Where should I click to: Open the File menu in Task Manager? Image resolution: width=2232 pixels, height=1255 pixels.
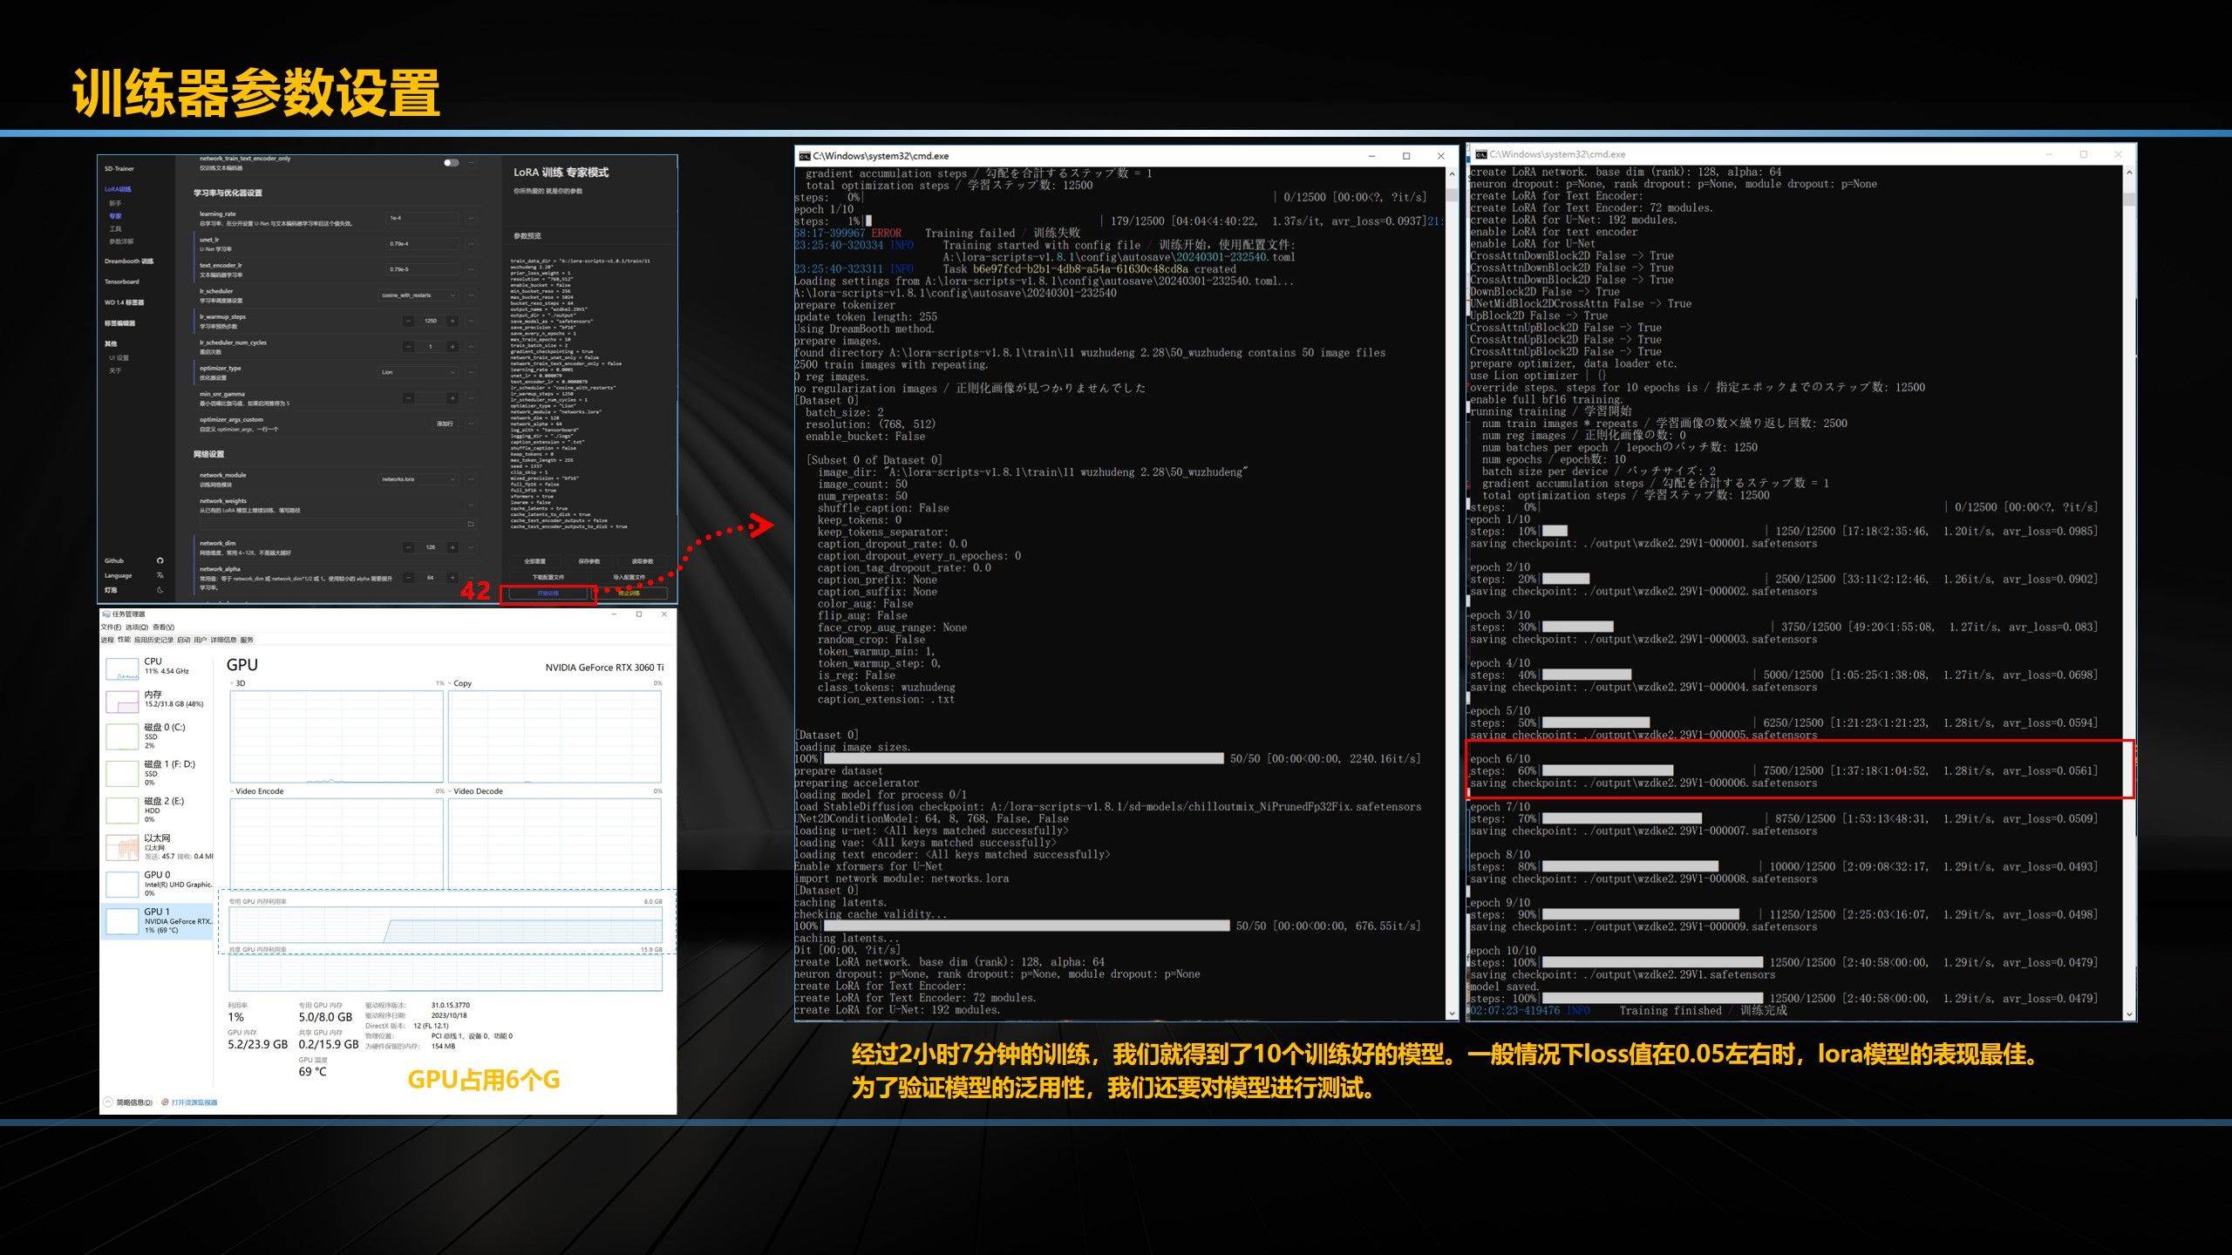tap(111, 627)
